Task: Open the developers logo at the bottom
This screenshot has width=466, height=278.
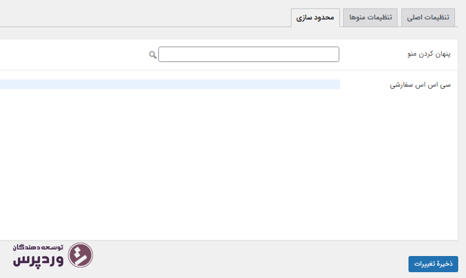Action: (x=53, y=255)
